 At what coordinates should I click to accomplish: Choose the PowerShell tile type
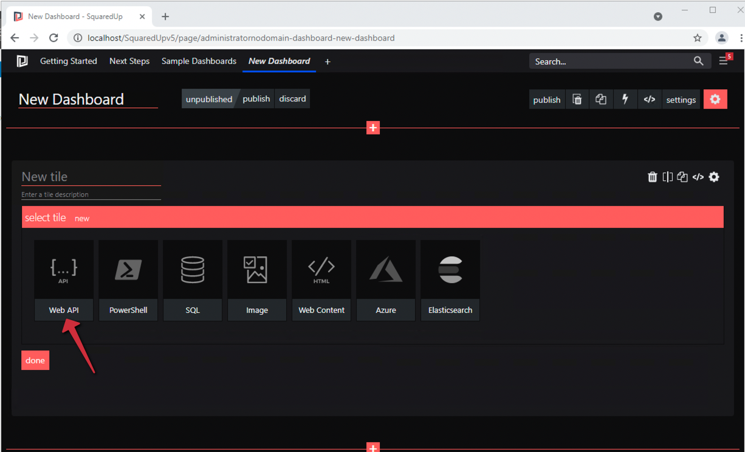[x=128, y=281]
